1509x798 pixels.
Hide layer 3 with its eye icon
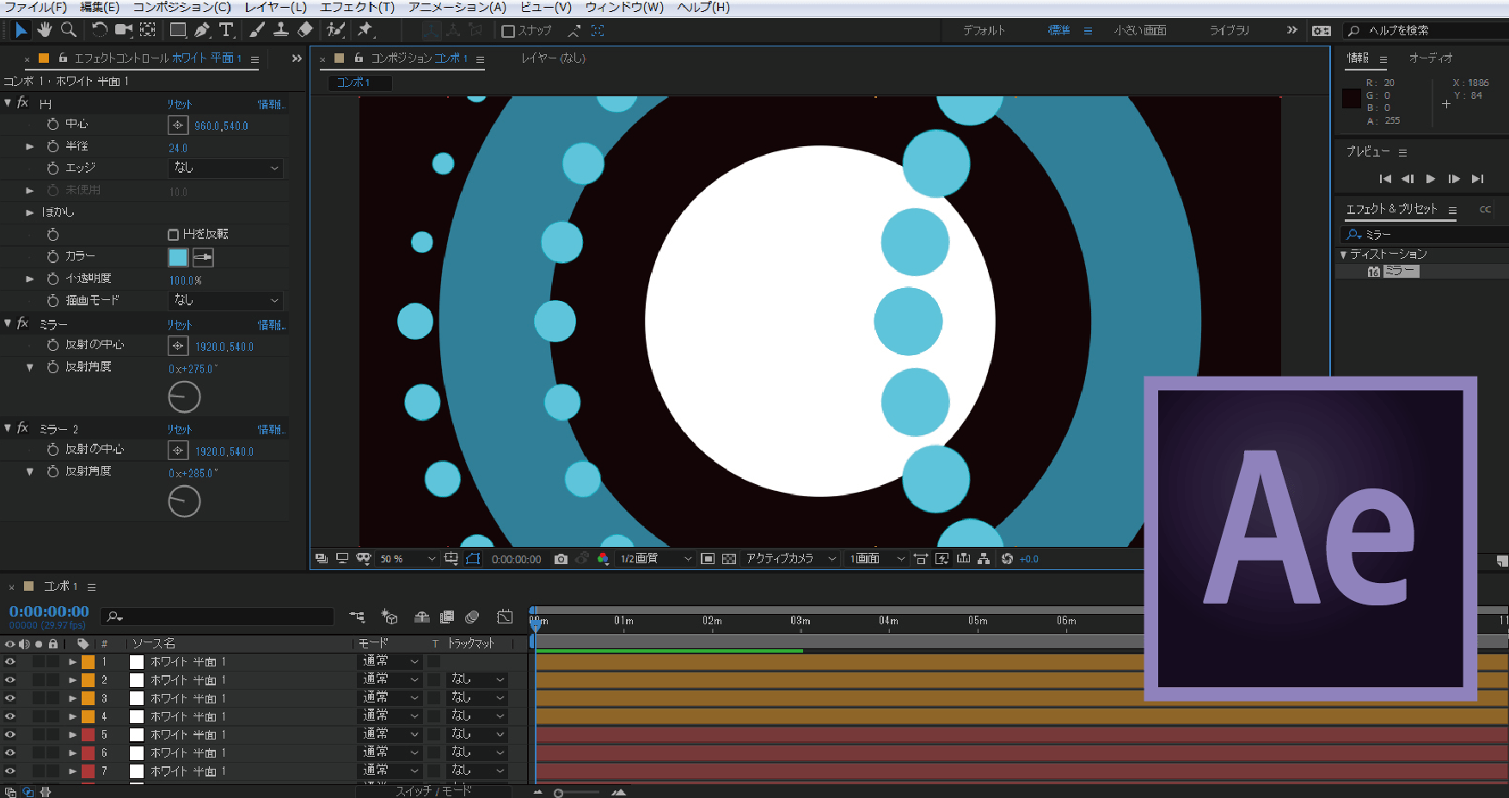pos(10,698)
